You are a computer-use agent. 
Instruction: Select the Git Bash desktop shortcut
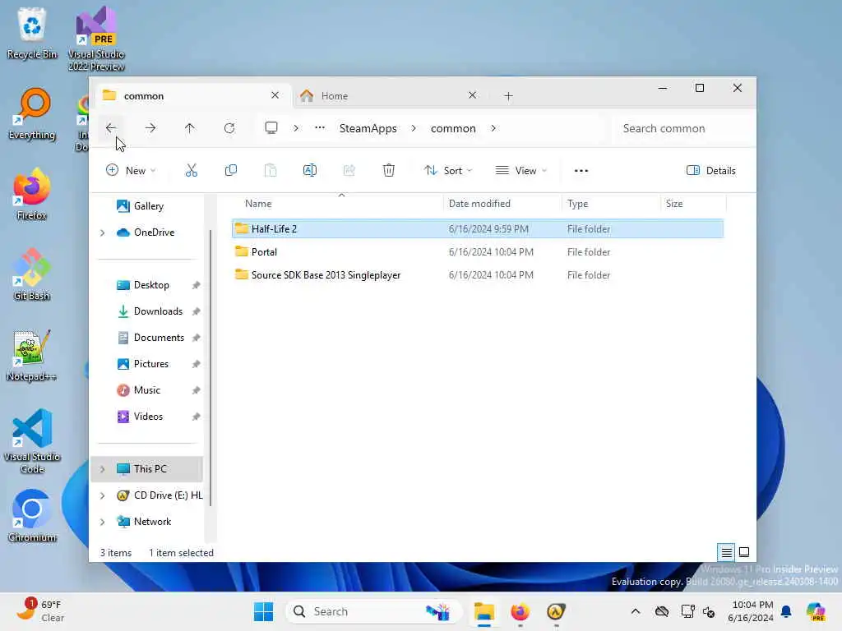[32, 274]
